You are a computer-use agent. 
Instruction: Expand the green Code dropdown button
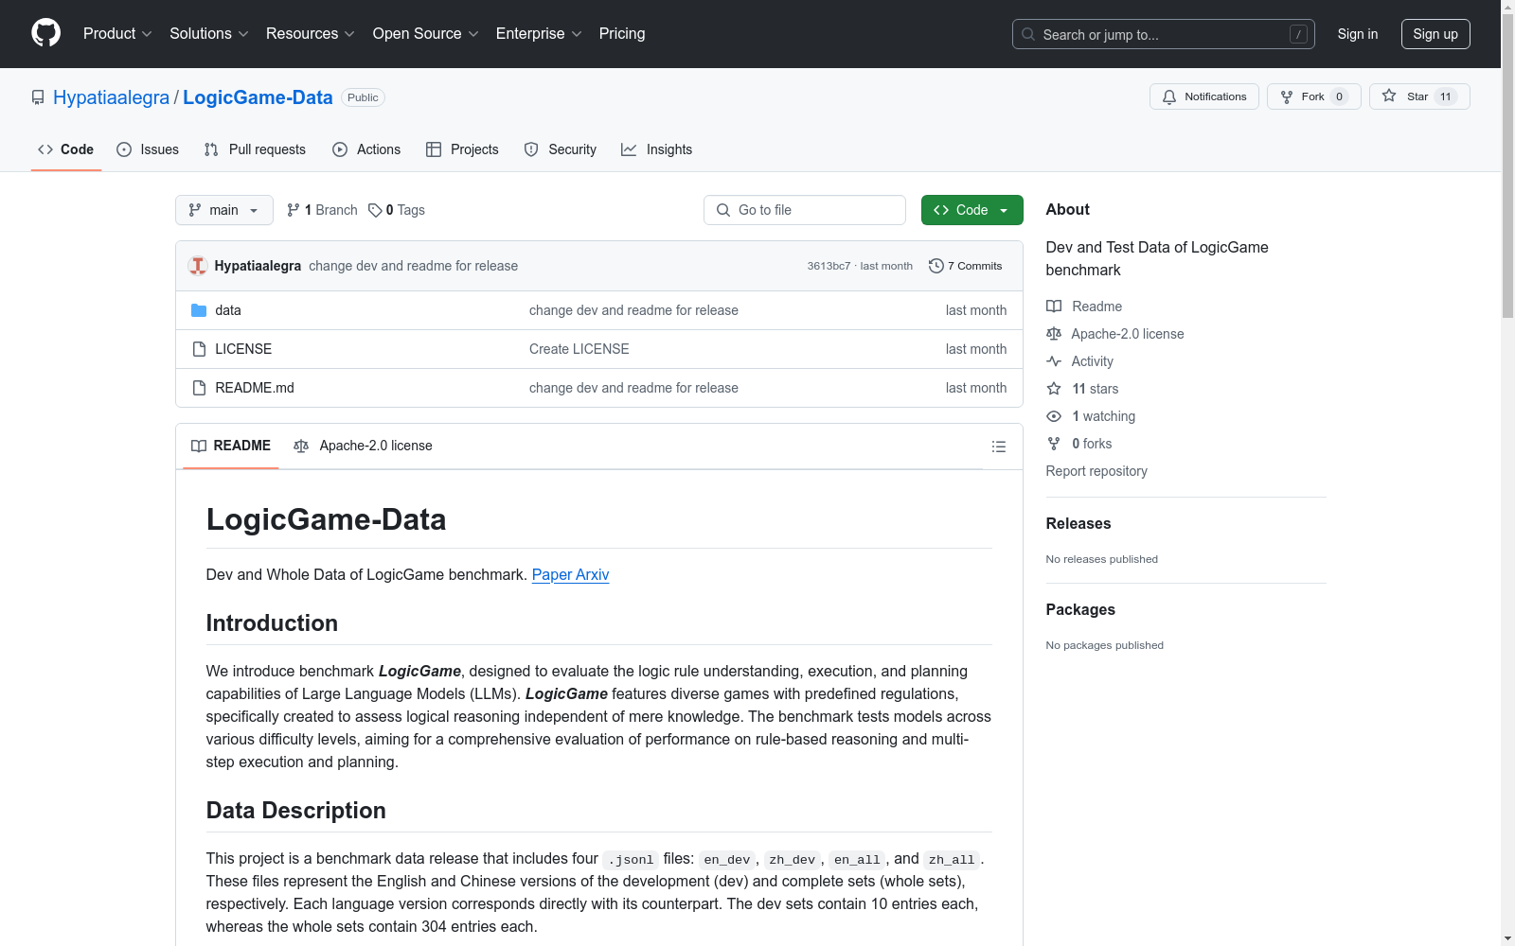[972, 210]
